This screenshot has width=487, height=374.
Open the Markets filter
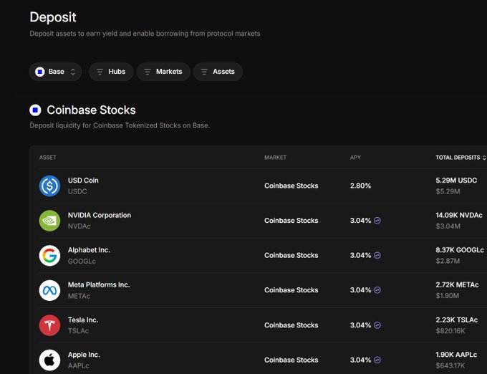click(163, 72)
